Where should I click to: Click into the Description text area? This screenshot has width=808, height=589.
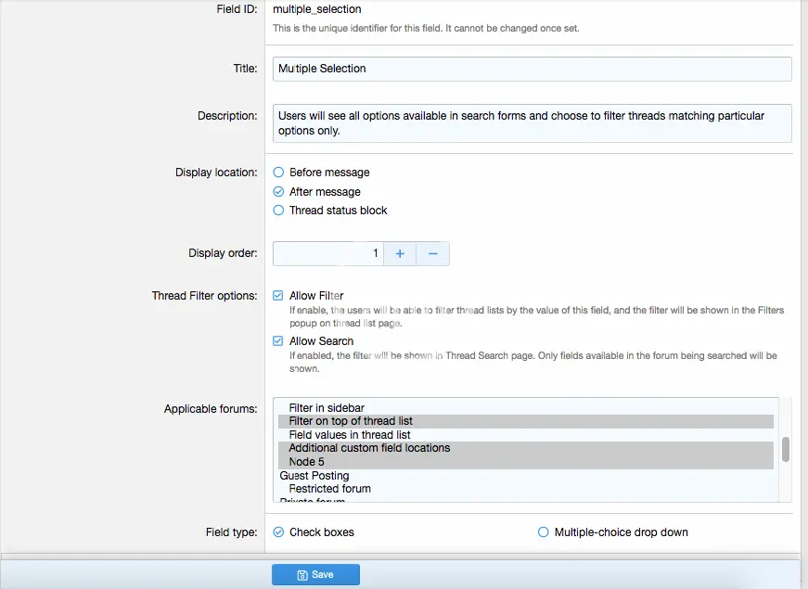pyautogui.click(x=532, y=123)
